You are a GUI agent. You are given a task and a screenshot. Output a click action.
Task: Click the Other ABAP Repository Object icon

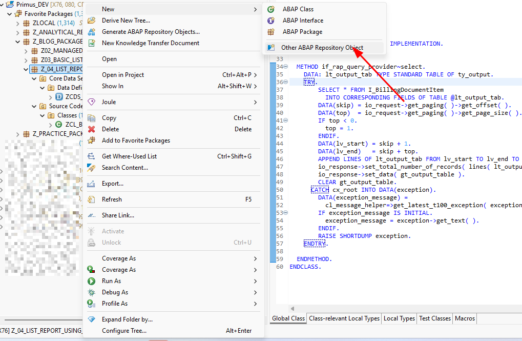[271, 48]
